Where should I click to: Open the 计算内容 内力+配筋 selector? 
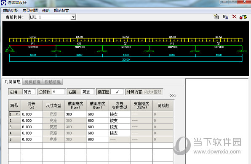[x=153, y=92]
